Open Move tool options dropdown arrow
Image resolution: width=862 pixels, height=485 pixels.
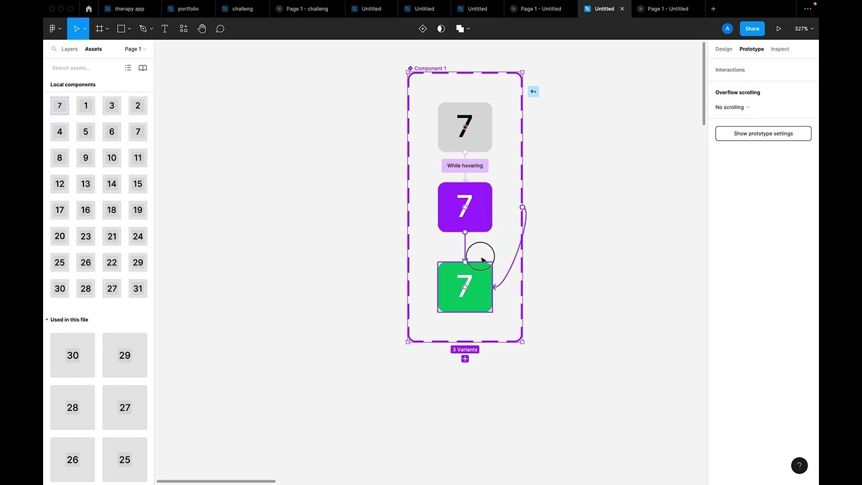click(84, 29)
